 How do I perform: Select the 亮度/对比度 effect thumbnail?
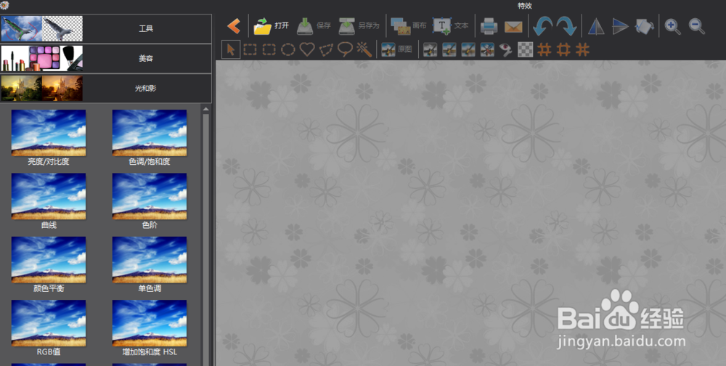[x=49, y=133]
